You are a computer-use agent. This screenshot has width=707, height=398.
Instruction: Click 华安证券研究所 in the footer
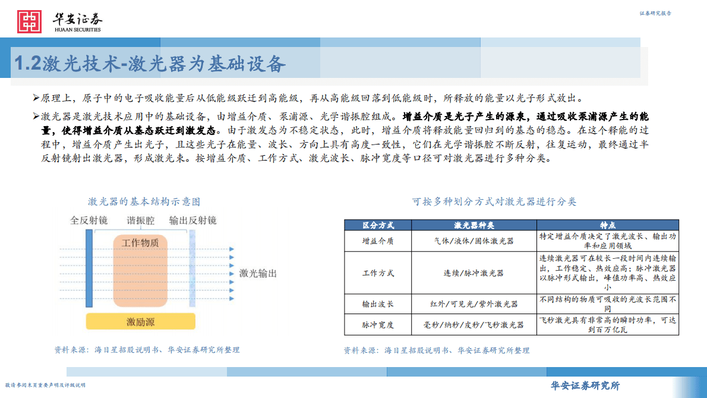[x=586, y=386]
